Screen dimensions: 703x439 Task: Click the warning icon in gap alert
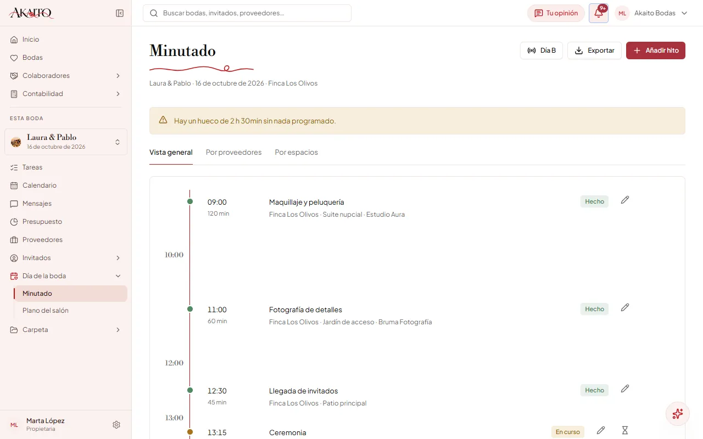pyautogui.click(x=163, y=120)
